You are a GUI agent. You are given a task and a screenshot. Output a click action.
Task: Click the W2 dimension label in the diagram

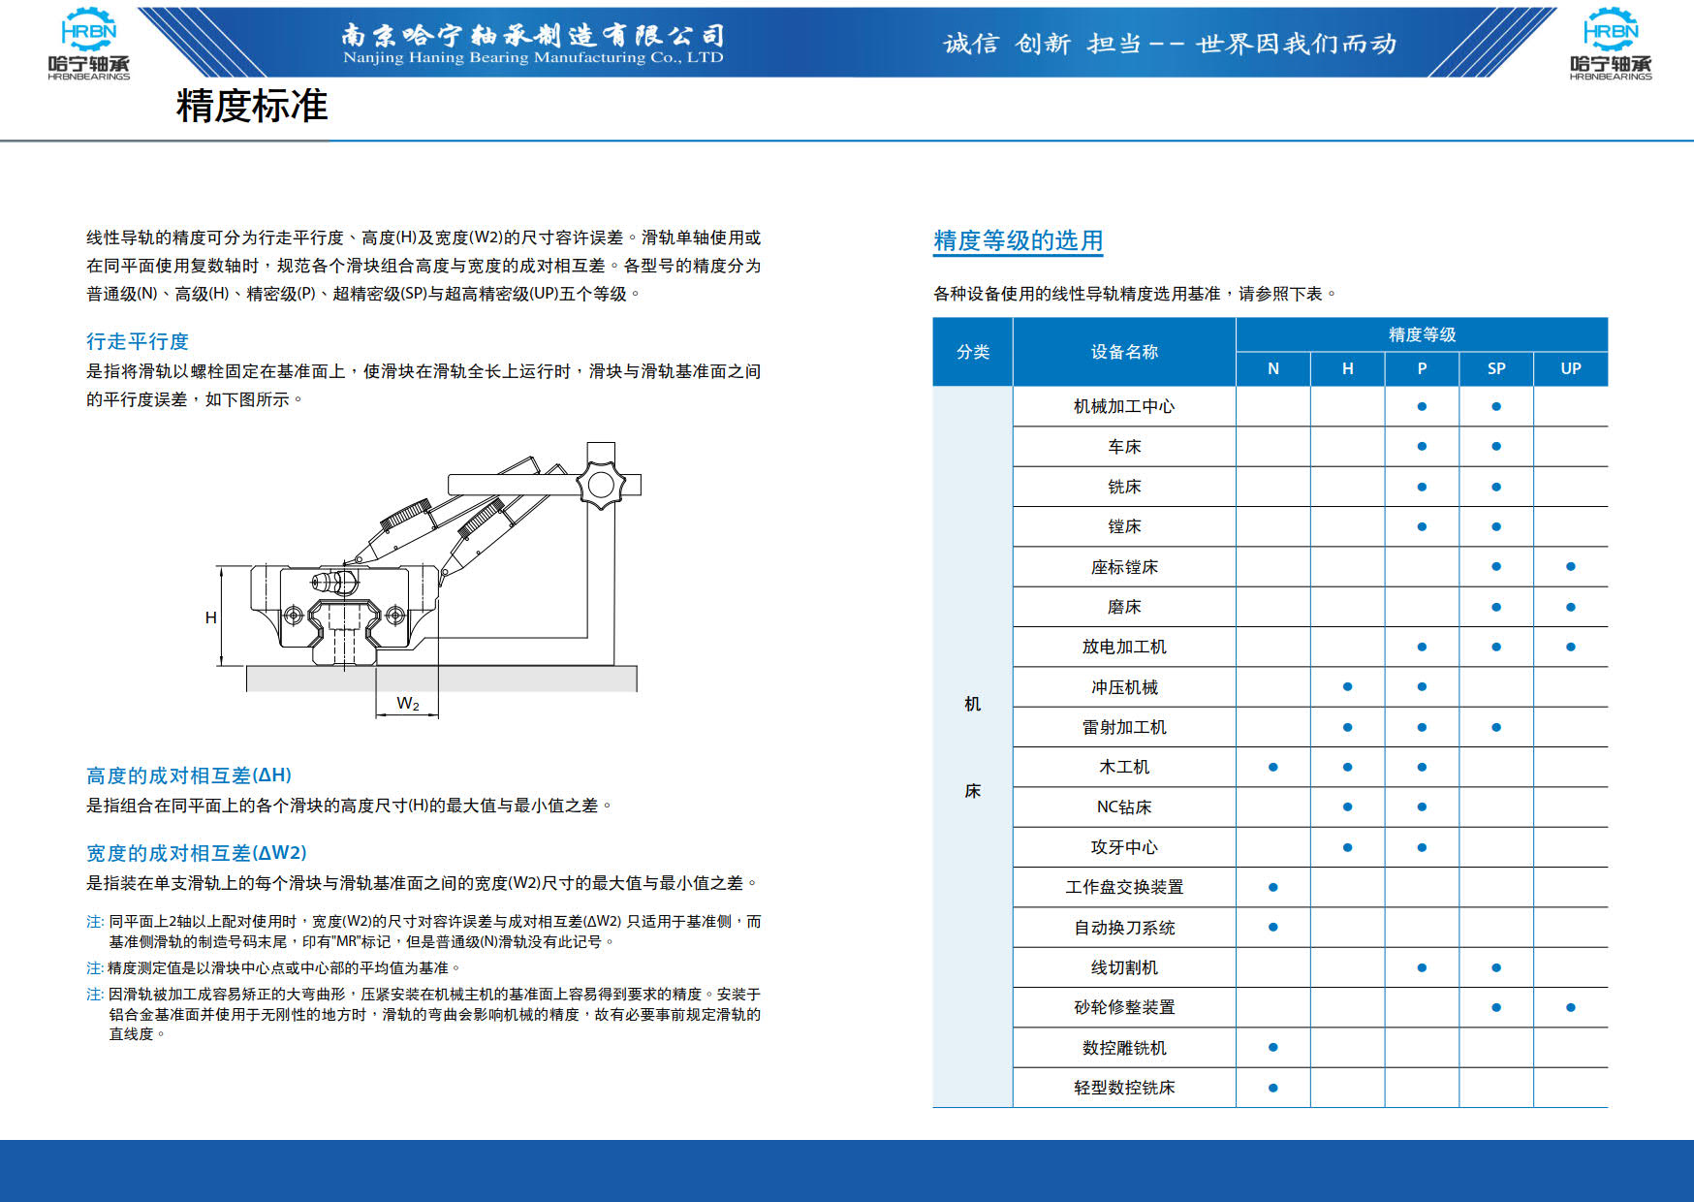pos(408,704)
